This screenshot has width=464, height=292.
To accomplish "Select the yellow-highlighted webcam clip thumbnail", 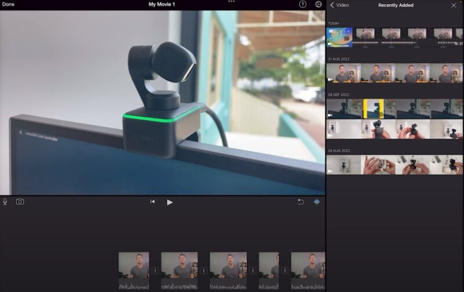I will tap(373, 109).
